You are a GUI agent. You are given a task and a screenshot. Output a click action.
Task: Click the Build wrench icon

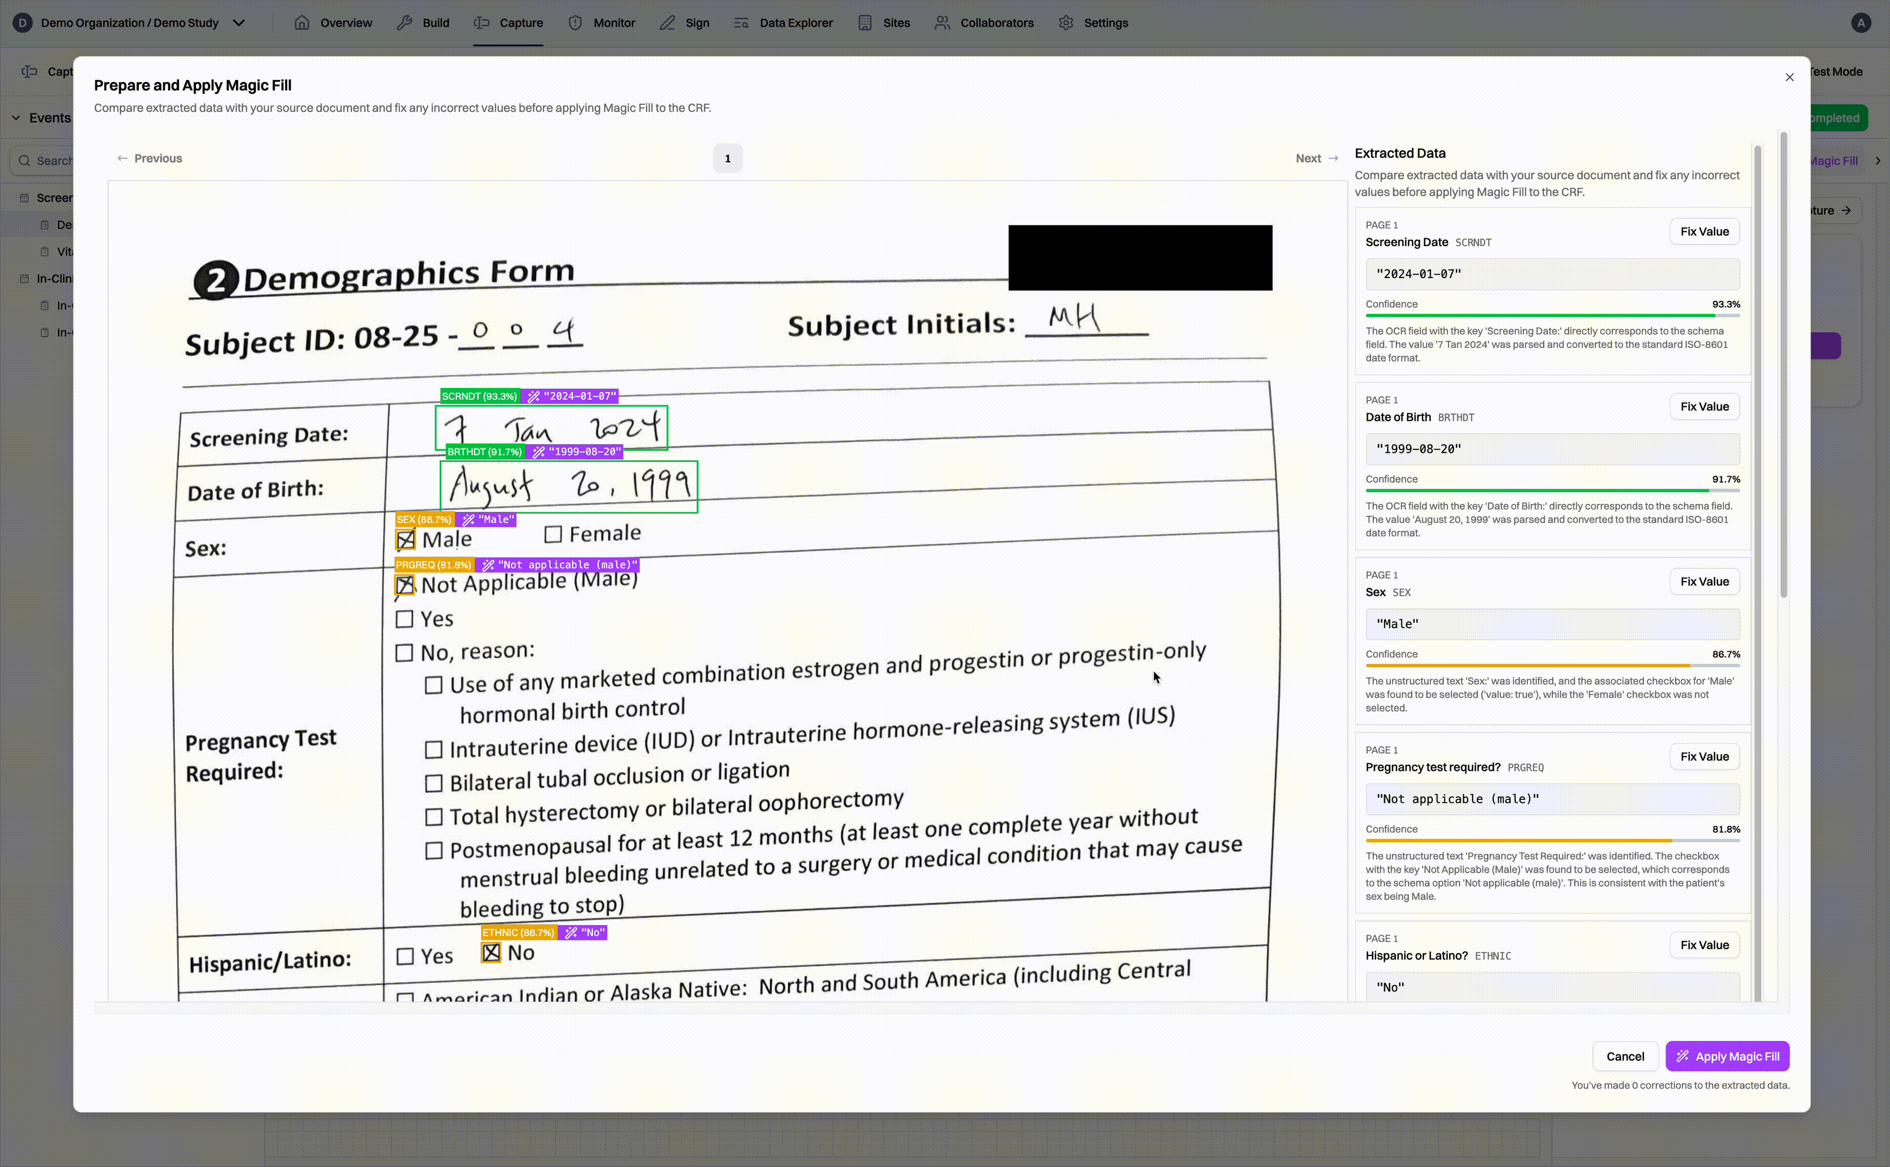[x=405, y=22]
